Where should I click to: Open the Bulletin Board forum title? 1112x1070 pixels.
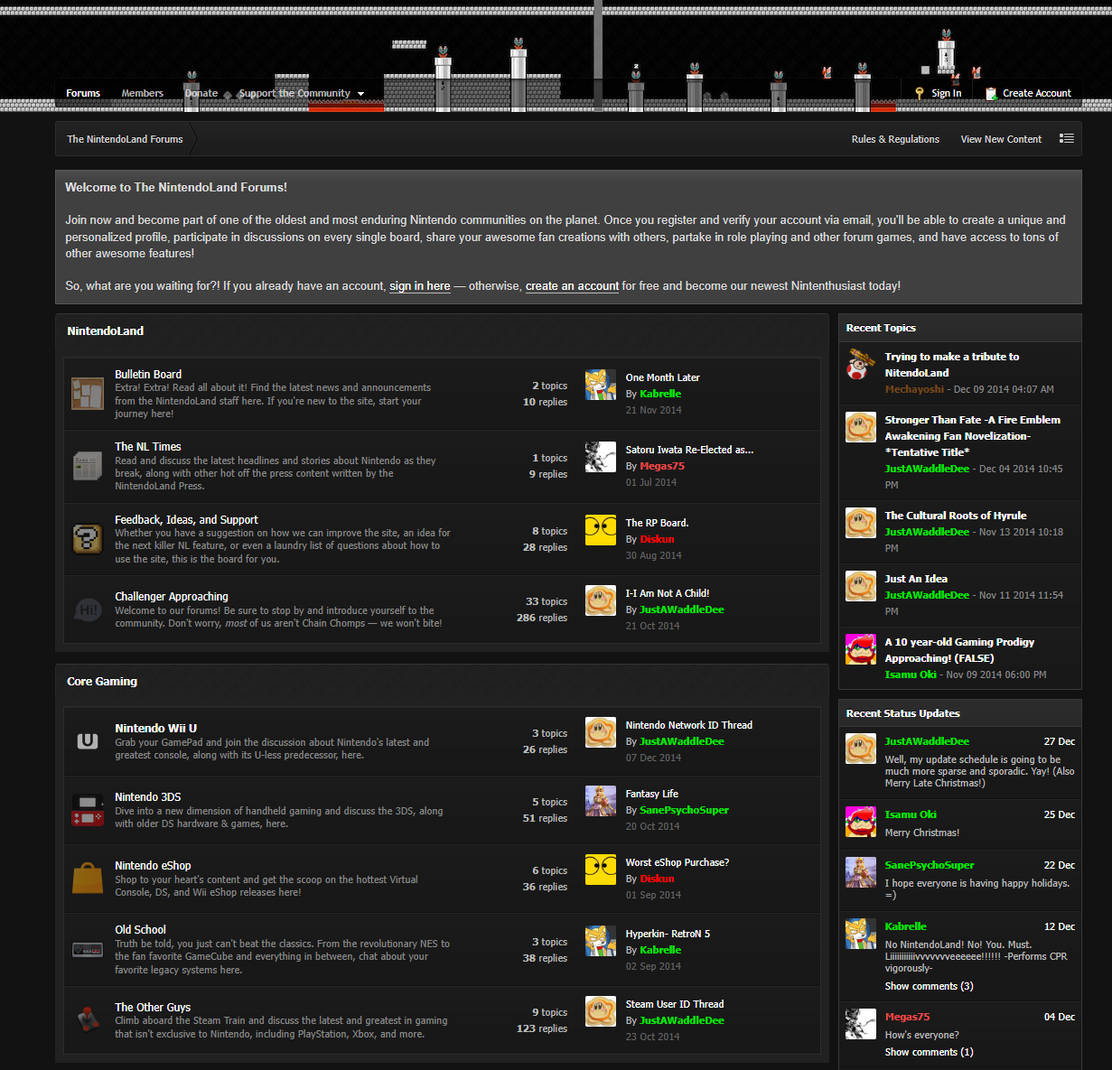coord(148,374)
